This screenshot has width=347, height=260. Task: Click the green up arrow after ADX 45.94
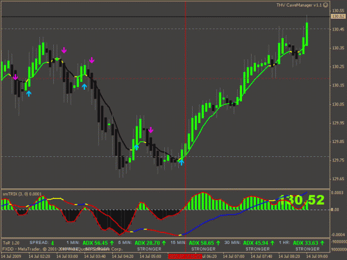tap(273, 243)
